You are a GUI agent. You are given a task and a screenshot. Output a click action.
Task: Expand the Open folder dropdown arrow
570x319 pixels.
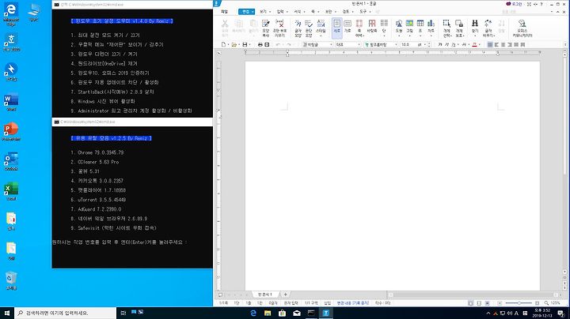tap(238, 44)
